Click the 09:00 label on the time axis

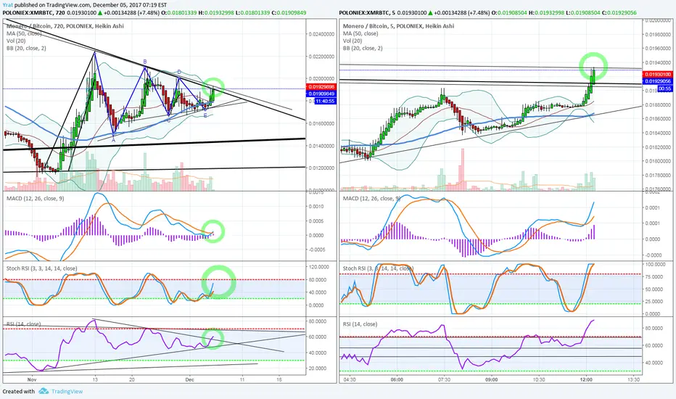coord(492,379)
